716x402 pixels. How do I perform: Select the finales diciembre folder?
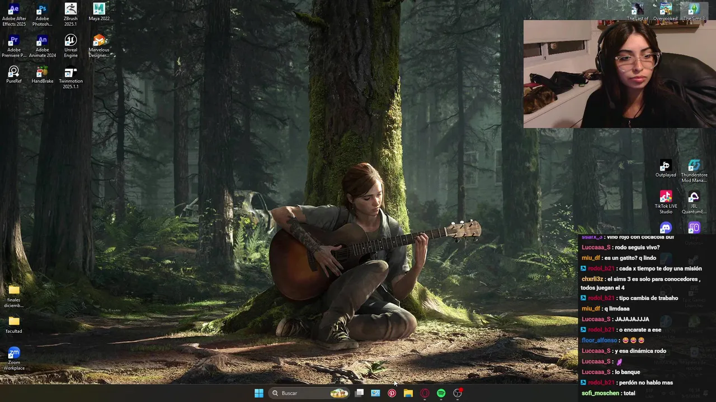point(14,296)
